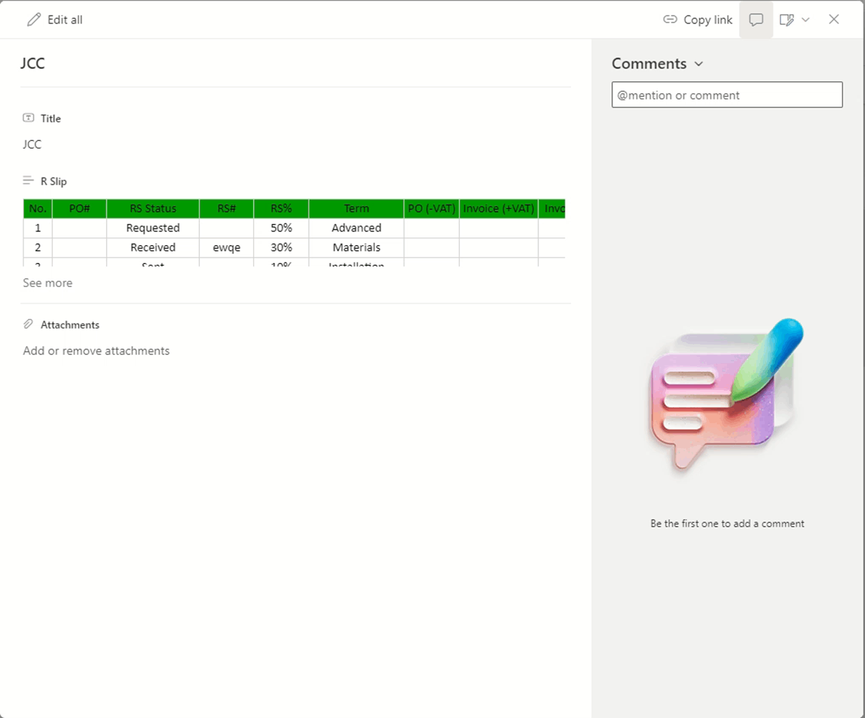Click the Invoice (+VAT) column header
This screenshot has width=865, height=718.
tap(498, 209)
